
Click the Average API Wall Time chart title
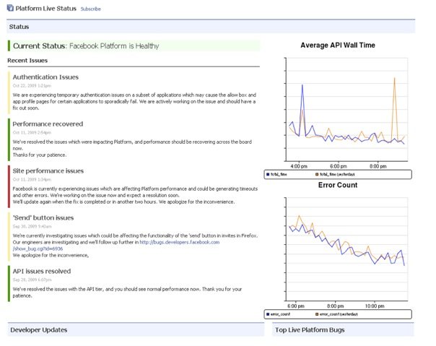point(338,45)
